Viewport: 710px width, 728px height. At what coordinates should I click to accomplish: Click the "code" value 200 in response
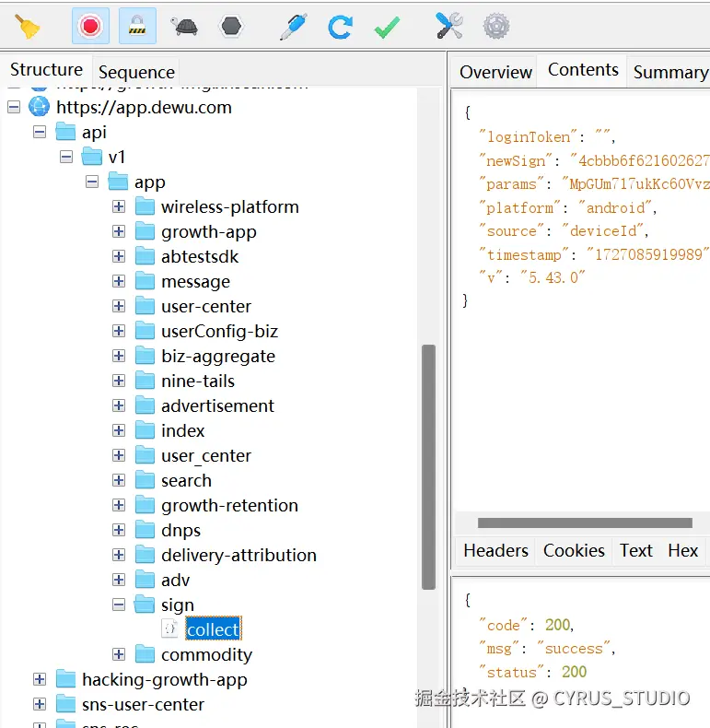click(558, 625)
